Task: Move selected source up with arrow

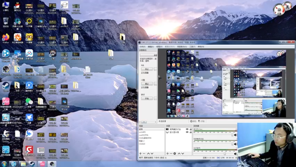Action: [179, 154]
